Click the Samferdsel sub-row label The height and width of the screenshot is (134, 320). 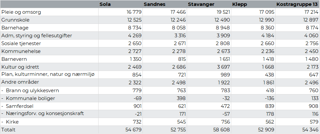point(20,106)
